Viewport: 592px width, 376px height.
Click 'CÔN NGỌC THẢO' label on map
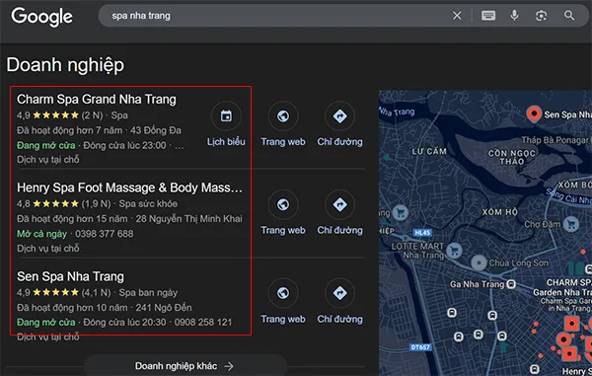[511, 157]
